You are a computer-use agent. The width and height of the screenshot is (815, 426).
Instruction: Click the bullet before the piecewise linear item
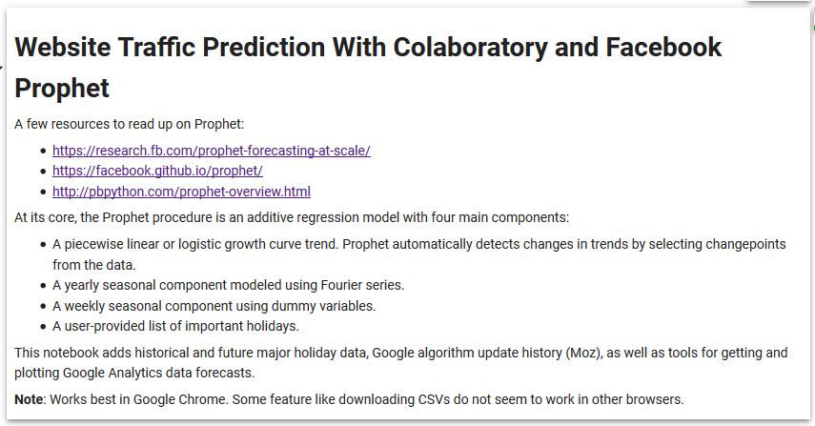[x=43, y=244]
